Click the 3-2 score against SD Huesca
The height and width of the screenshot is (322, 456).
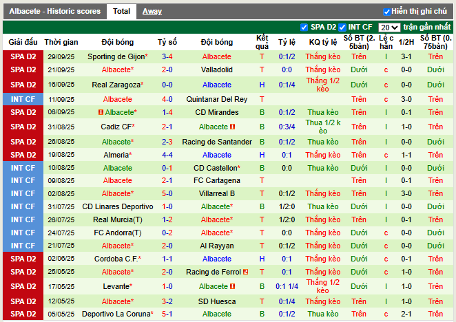[x=167, y=301]
